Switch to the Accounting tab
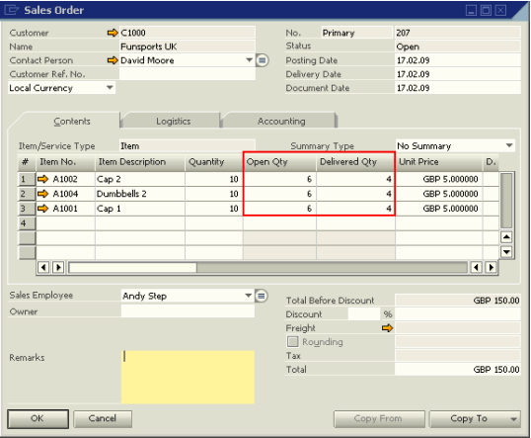 [x=281, y=122]
